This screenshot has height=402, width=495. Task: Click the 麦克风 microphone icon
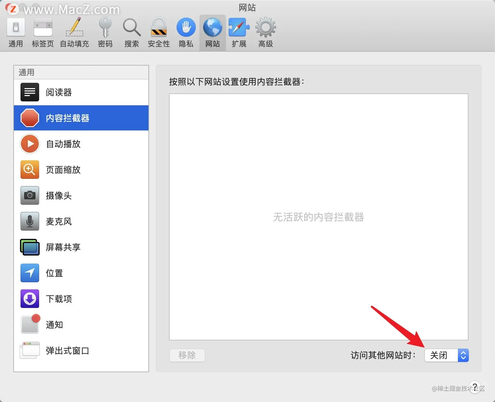pyautogui.click(x=30, y=221)
